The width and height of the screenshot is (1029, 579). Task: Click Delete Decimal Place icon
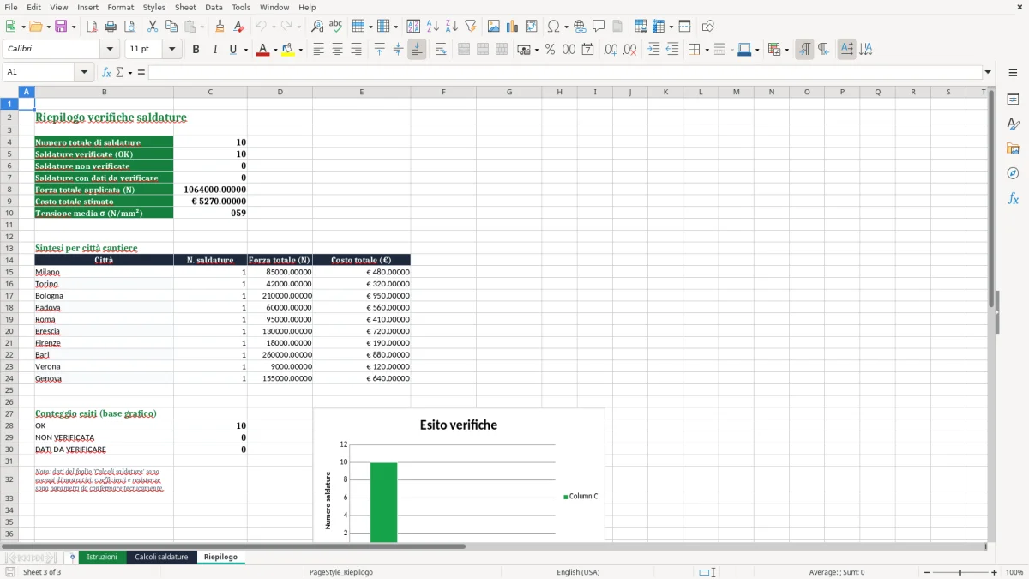pos(630,50)
